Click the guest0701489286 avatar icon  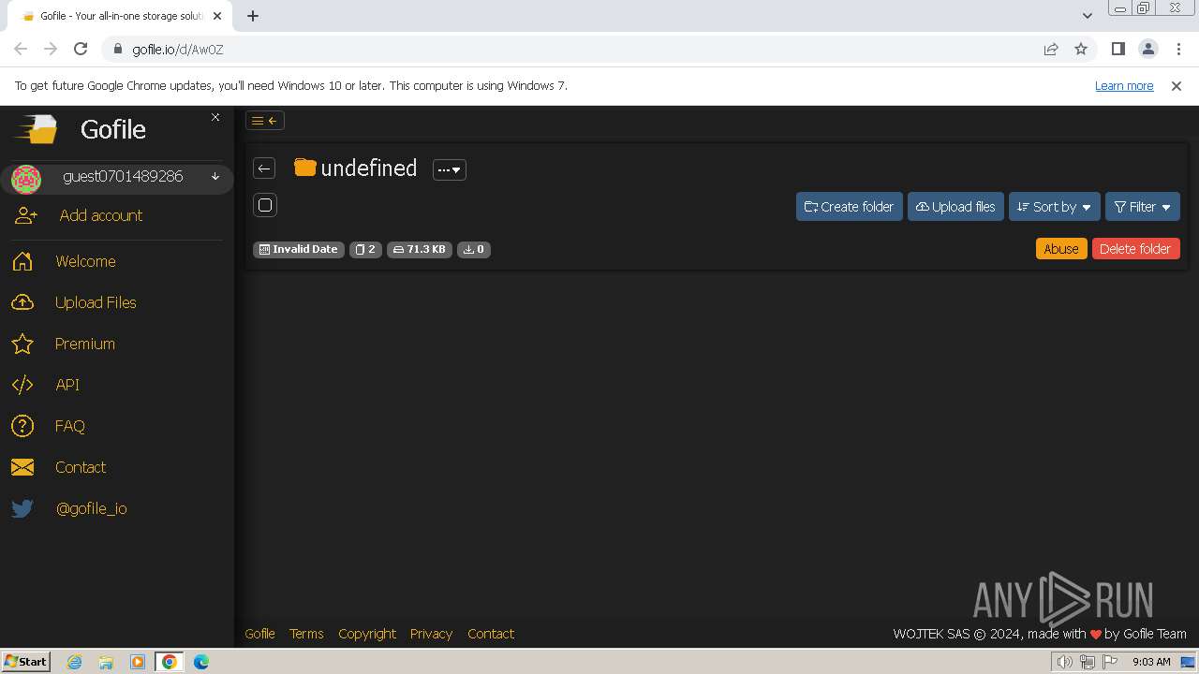26,179
